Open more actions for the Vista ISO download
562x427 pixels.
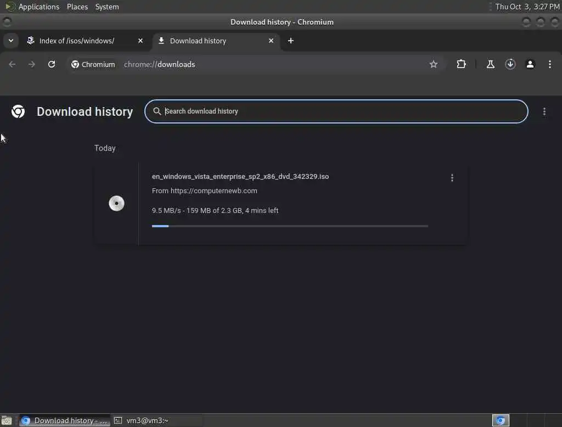pyautogui.click(x=452, y=178)
